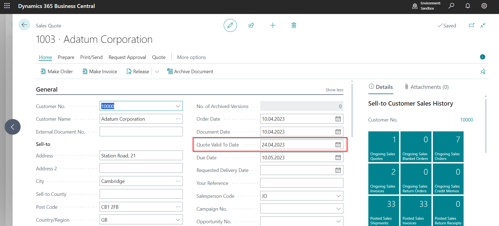Viewport: 499px width, 226px height.
Task: Click the Release action
Action: coord(138,72)
